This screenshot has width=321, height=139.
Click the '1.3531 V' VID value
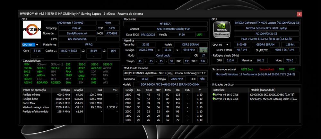[x=112, y=107]
